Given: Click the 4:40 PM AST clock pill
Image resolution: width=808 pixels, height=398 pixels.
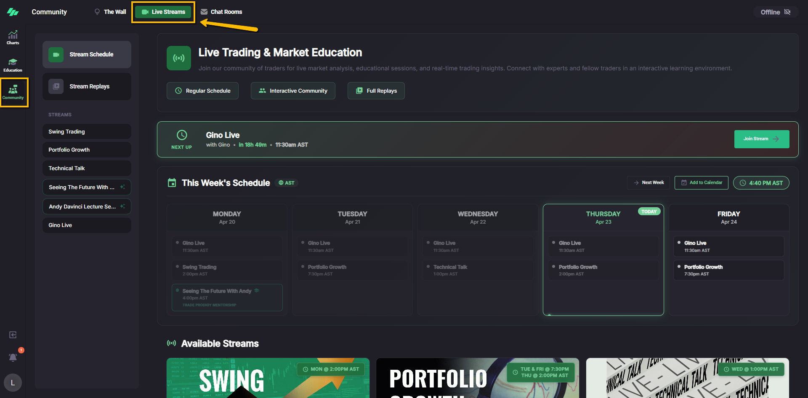Looking at the screenshot, I should pyautogui.click(x=761, y=183).
